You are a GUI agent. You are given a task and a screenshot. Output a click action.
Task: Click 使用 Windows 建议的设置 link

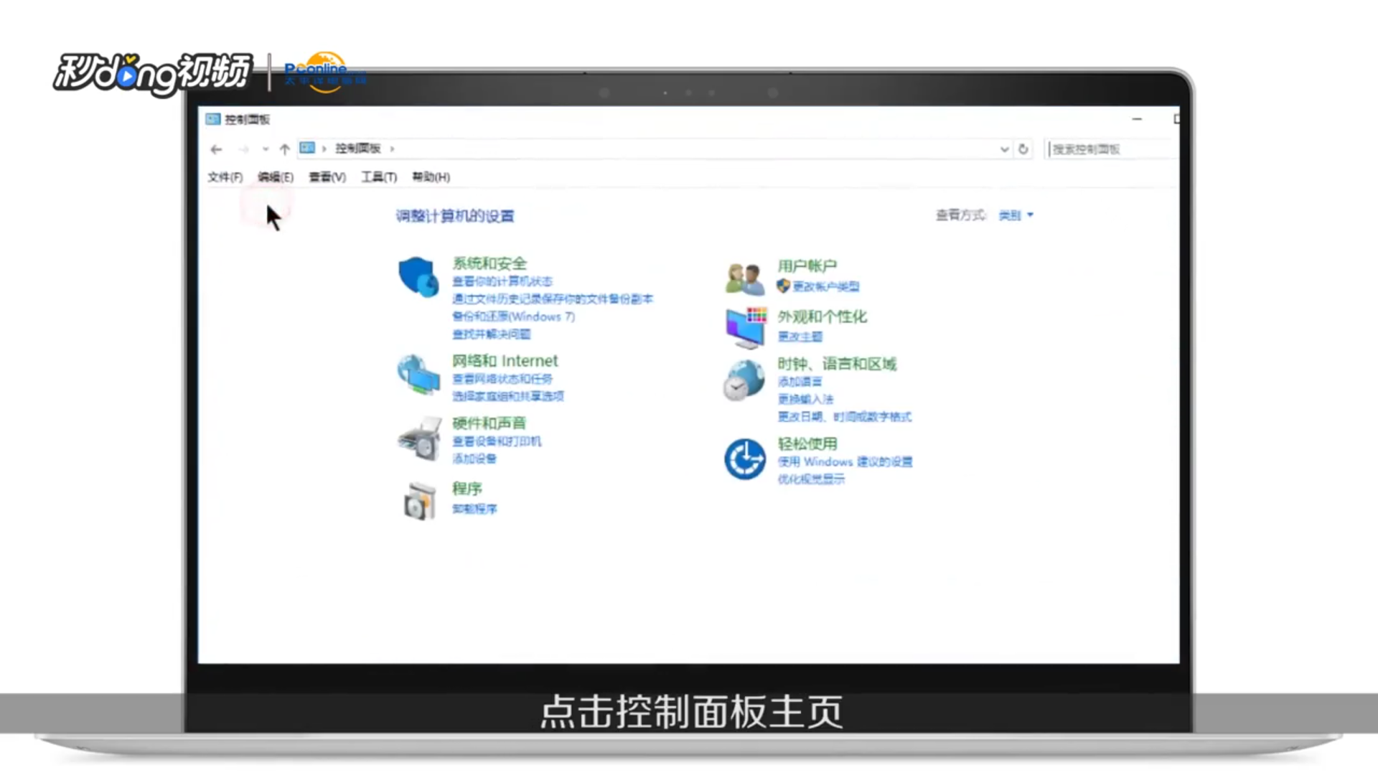[x=845, y=461]
